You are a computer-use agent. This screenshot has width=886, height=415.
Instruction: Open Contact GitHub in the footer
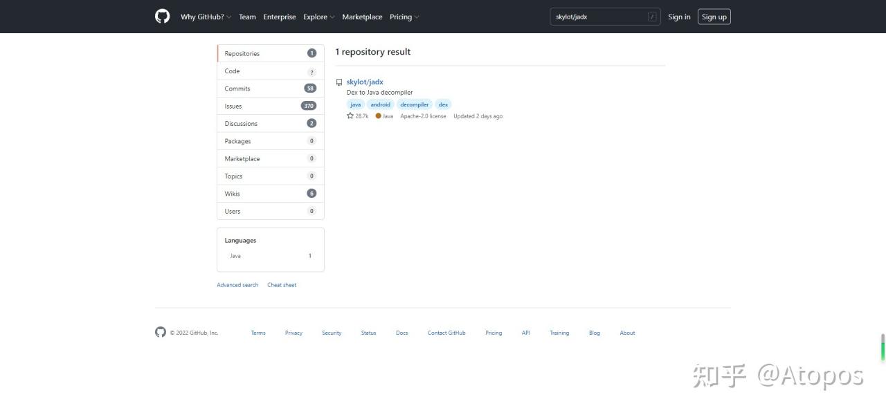(x=446, y=333)
